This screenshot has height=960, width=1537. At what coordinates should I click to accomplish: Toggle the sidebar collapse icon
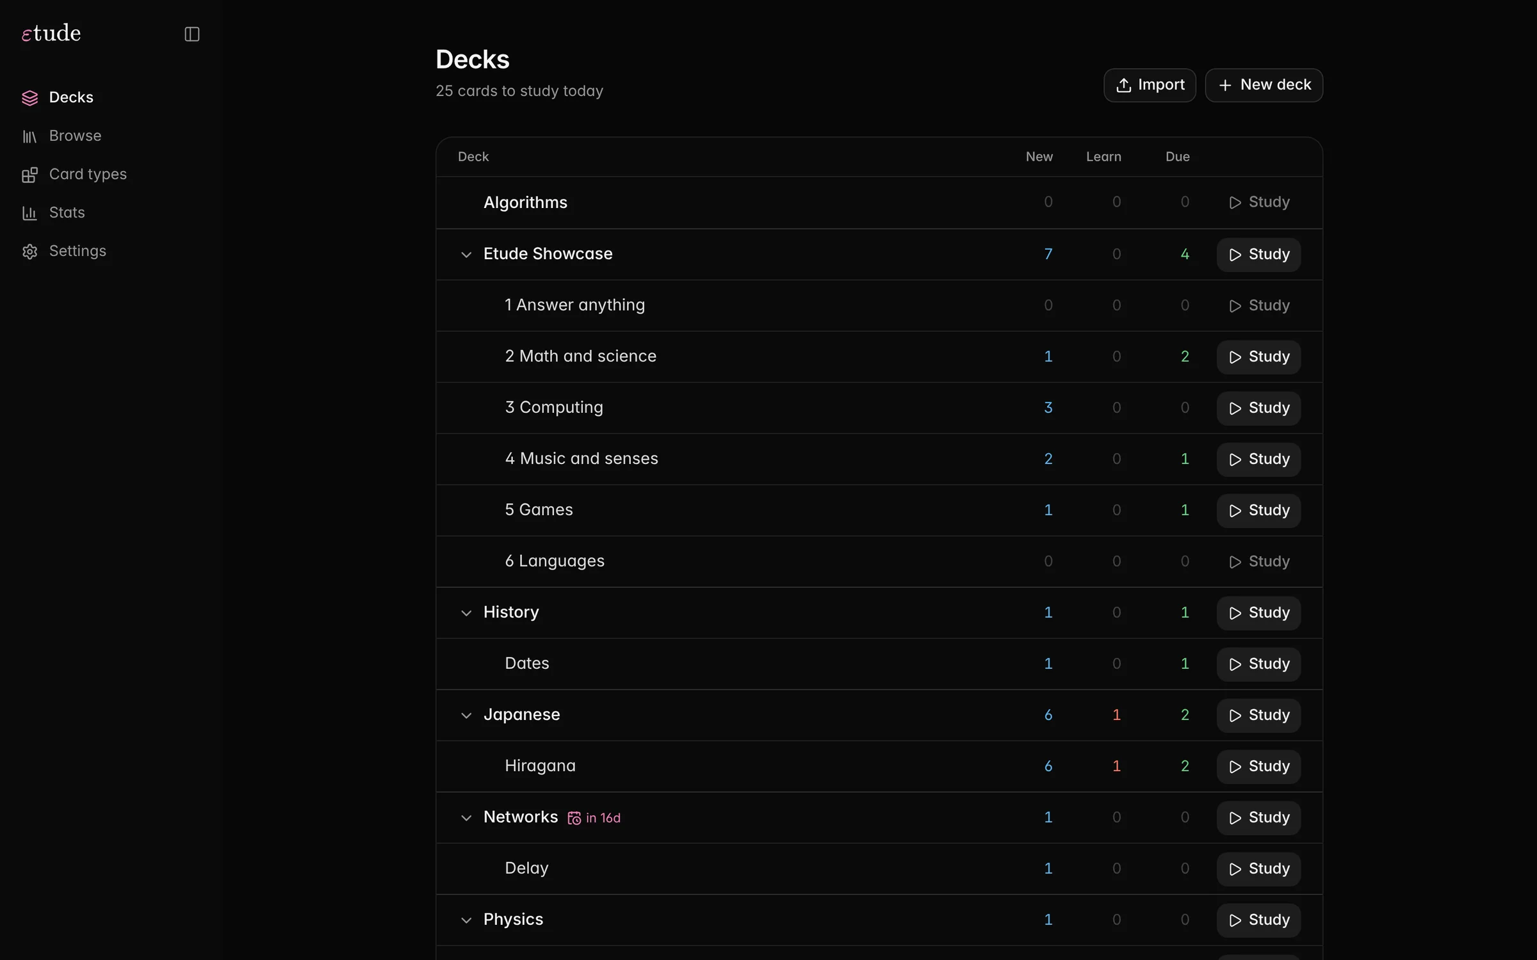click(192, 34)
